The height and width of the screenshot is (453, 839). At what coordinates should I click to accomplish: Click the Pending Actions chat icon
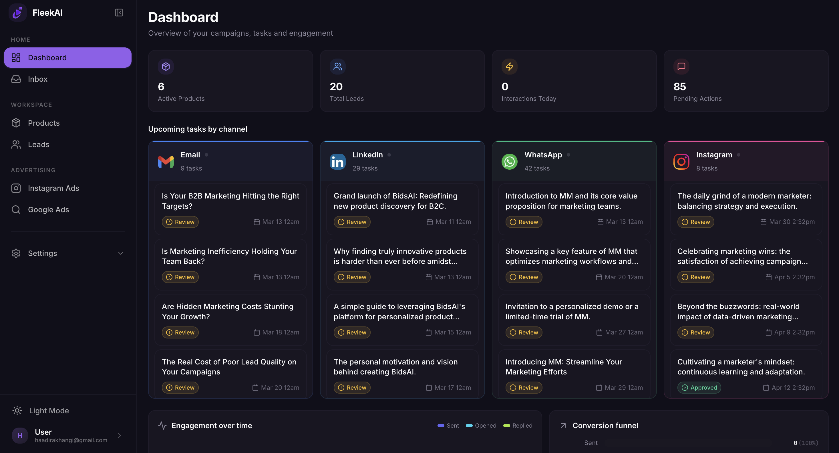pos(681,66)
